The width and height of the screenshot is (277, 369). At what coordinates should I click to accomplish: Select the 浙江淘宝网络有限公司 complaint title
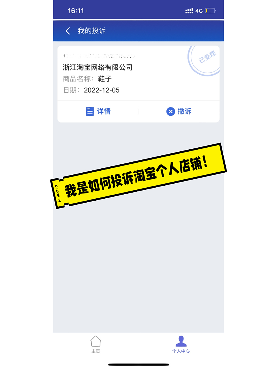point(98,67)
